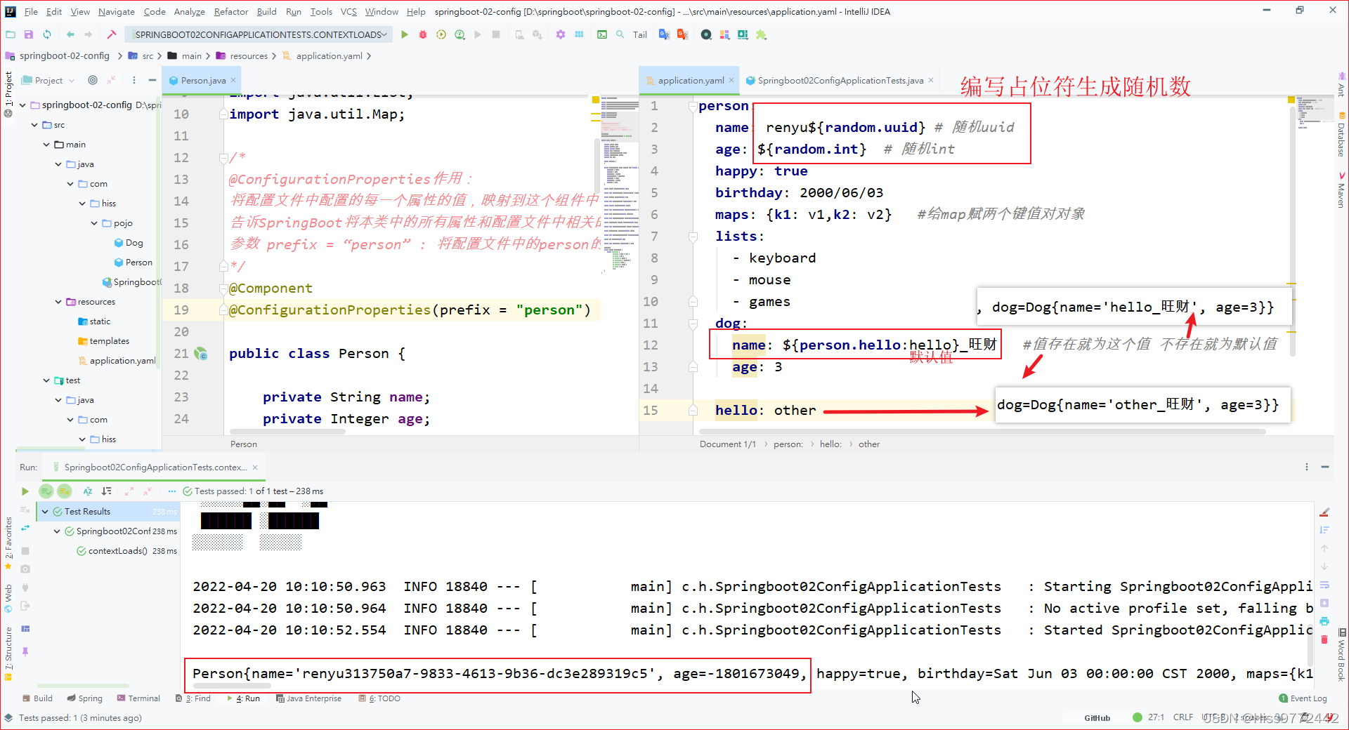The height and width of the screenshot is (730, 1349).
Task: Click Run with Coverage icon
Action: (x=441, y=34)
